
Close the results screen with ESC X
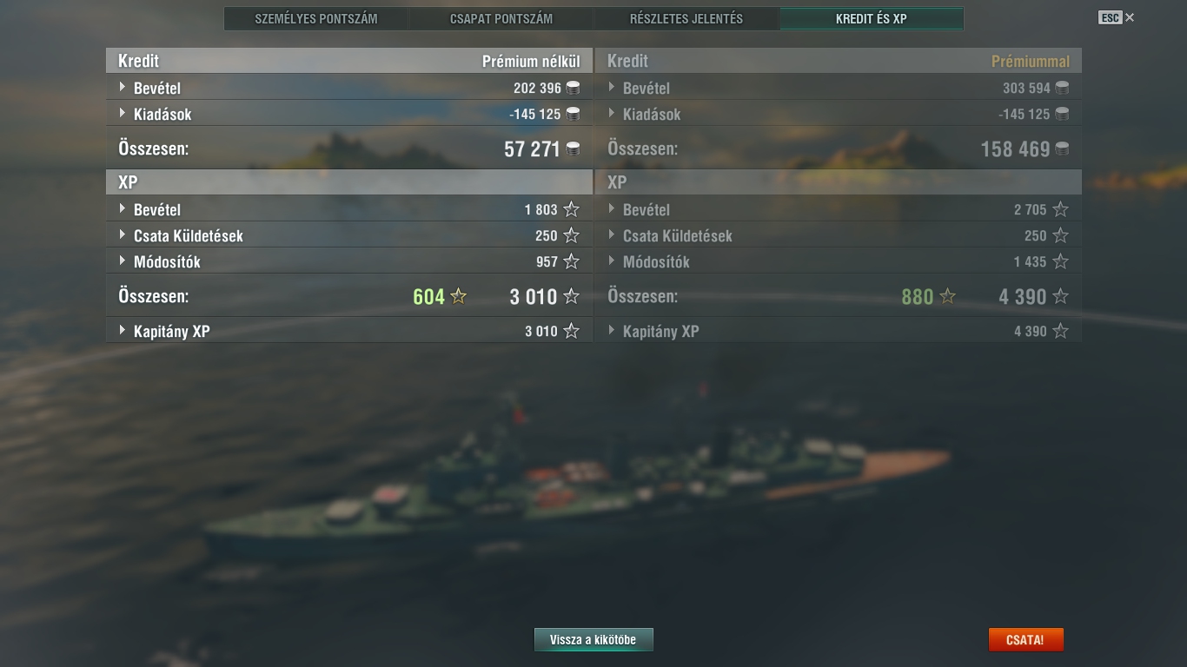[1117, 17]
